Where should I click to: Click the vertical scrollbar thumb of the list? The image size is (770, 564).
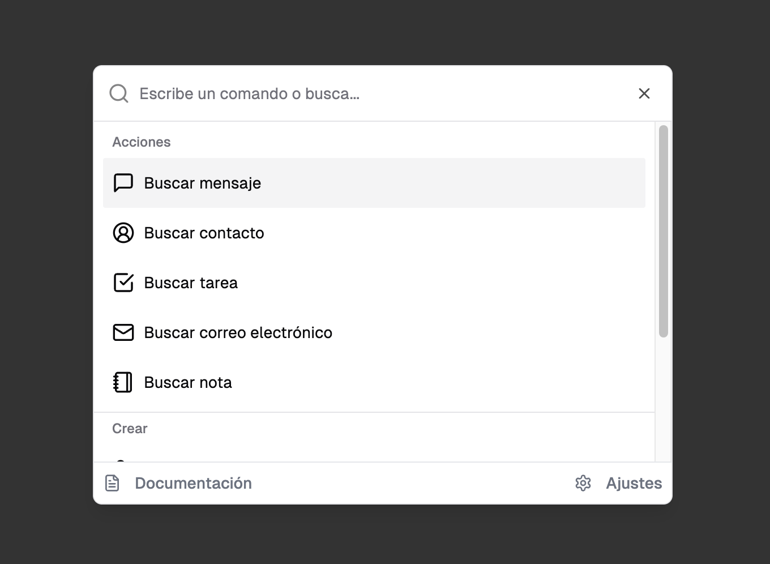coord(664,232)
